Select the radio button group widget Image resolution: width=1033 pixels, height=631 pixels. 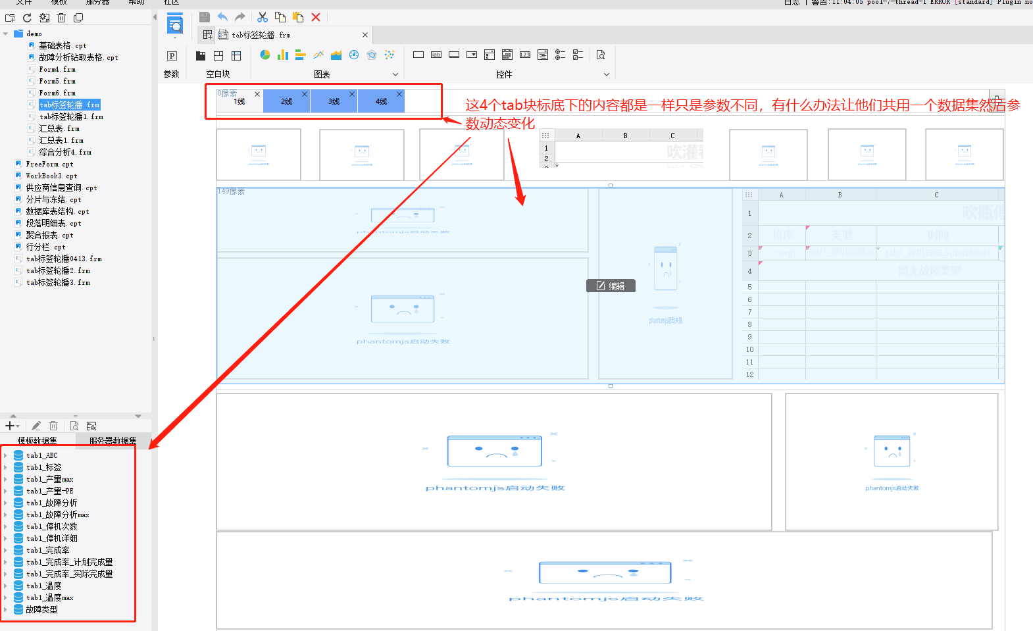pyautogui.click(x=561, y=55)
